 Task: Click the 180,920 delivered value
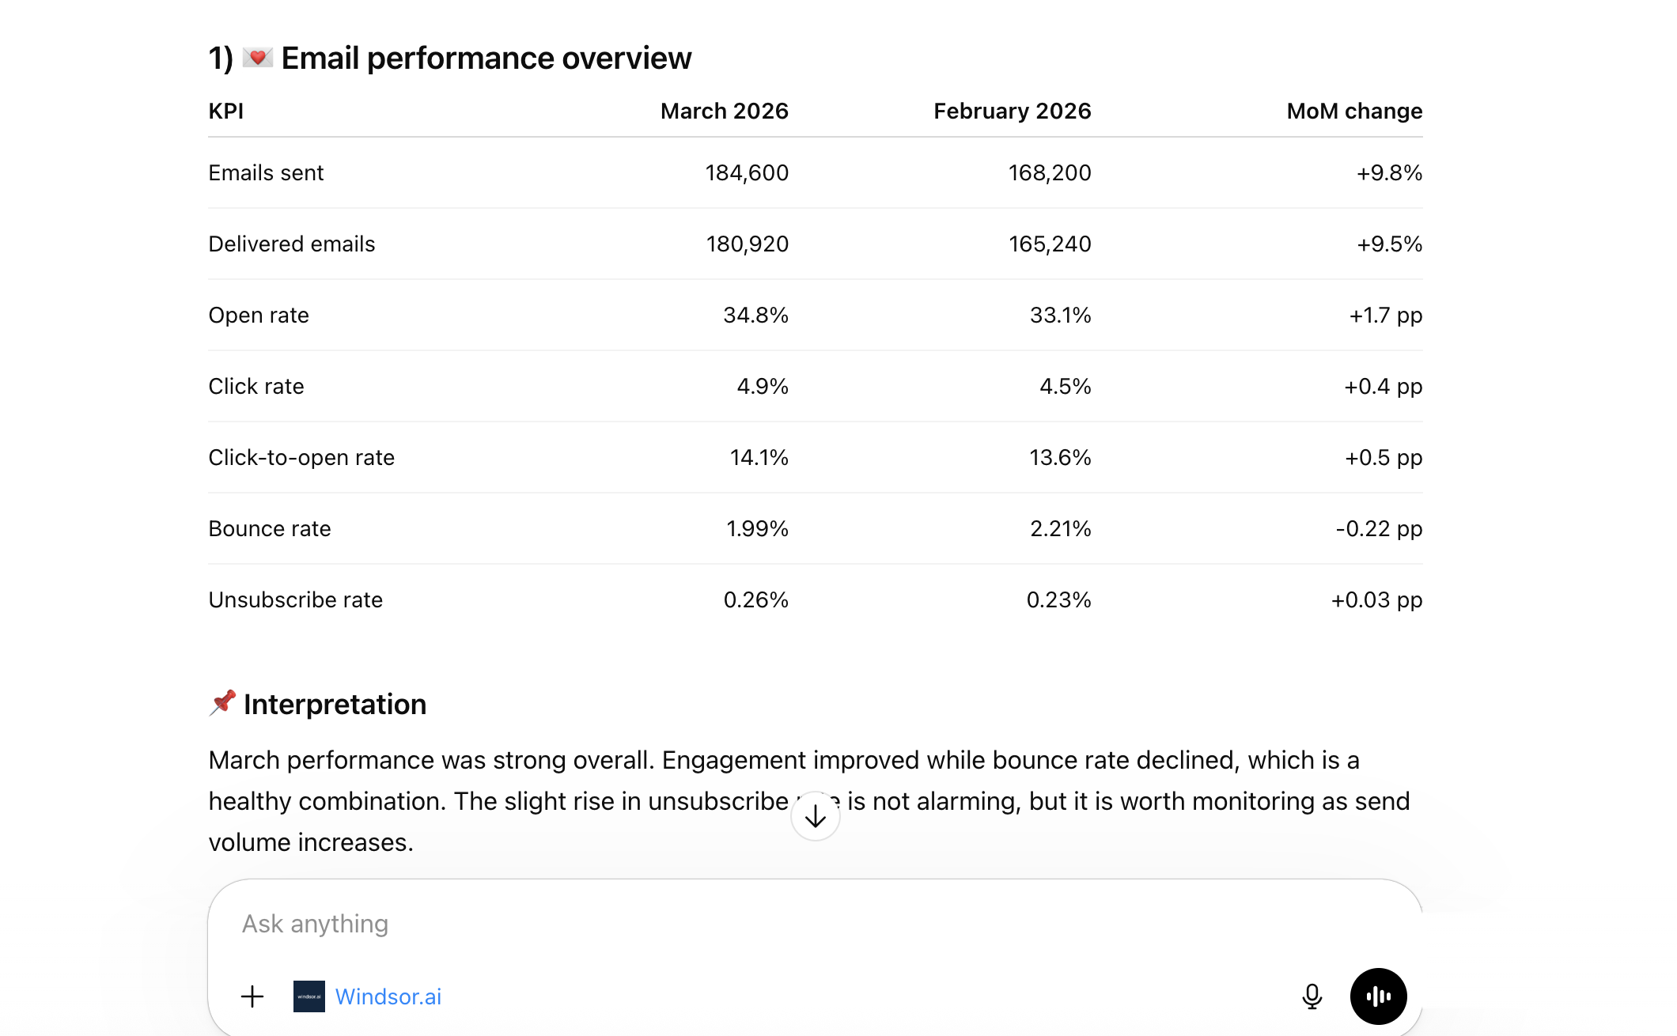[x=748, y=244]
